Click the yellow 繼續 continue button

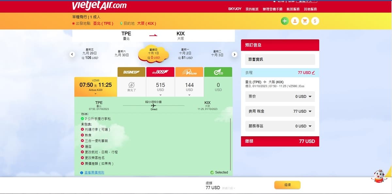tap(287, 185)
